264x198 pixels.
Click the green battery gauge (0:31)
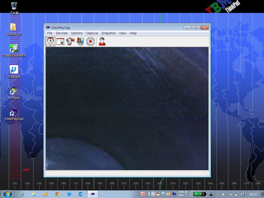(200, 194)
